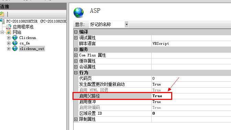Collapse the 行为 section
The height and width of the screenshot is (130, 231).
(76, 73)
